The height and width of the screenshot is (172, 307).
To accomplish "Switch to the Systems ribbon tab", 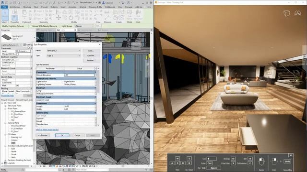I will tap(54, 7).
